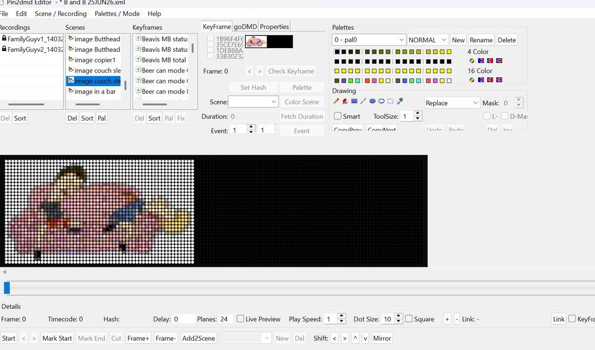Click the first blue-red arrow icon under 16 Color
Viewport: 595px width, 350px height.
pos(481,80)
